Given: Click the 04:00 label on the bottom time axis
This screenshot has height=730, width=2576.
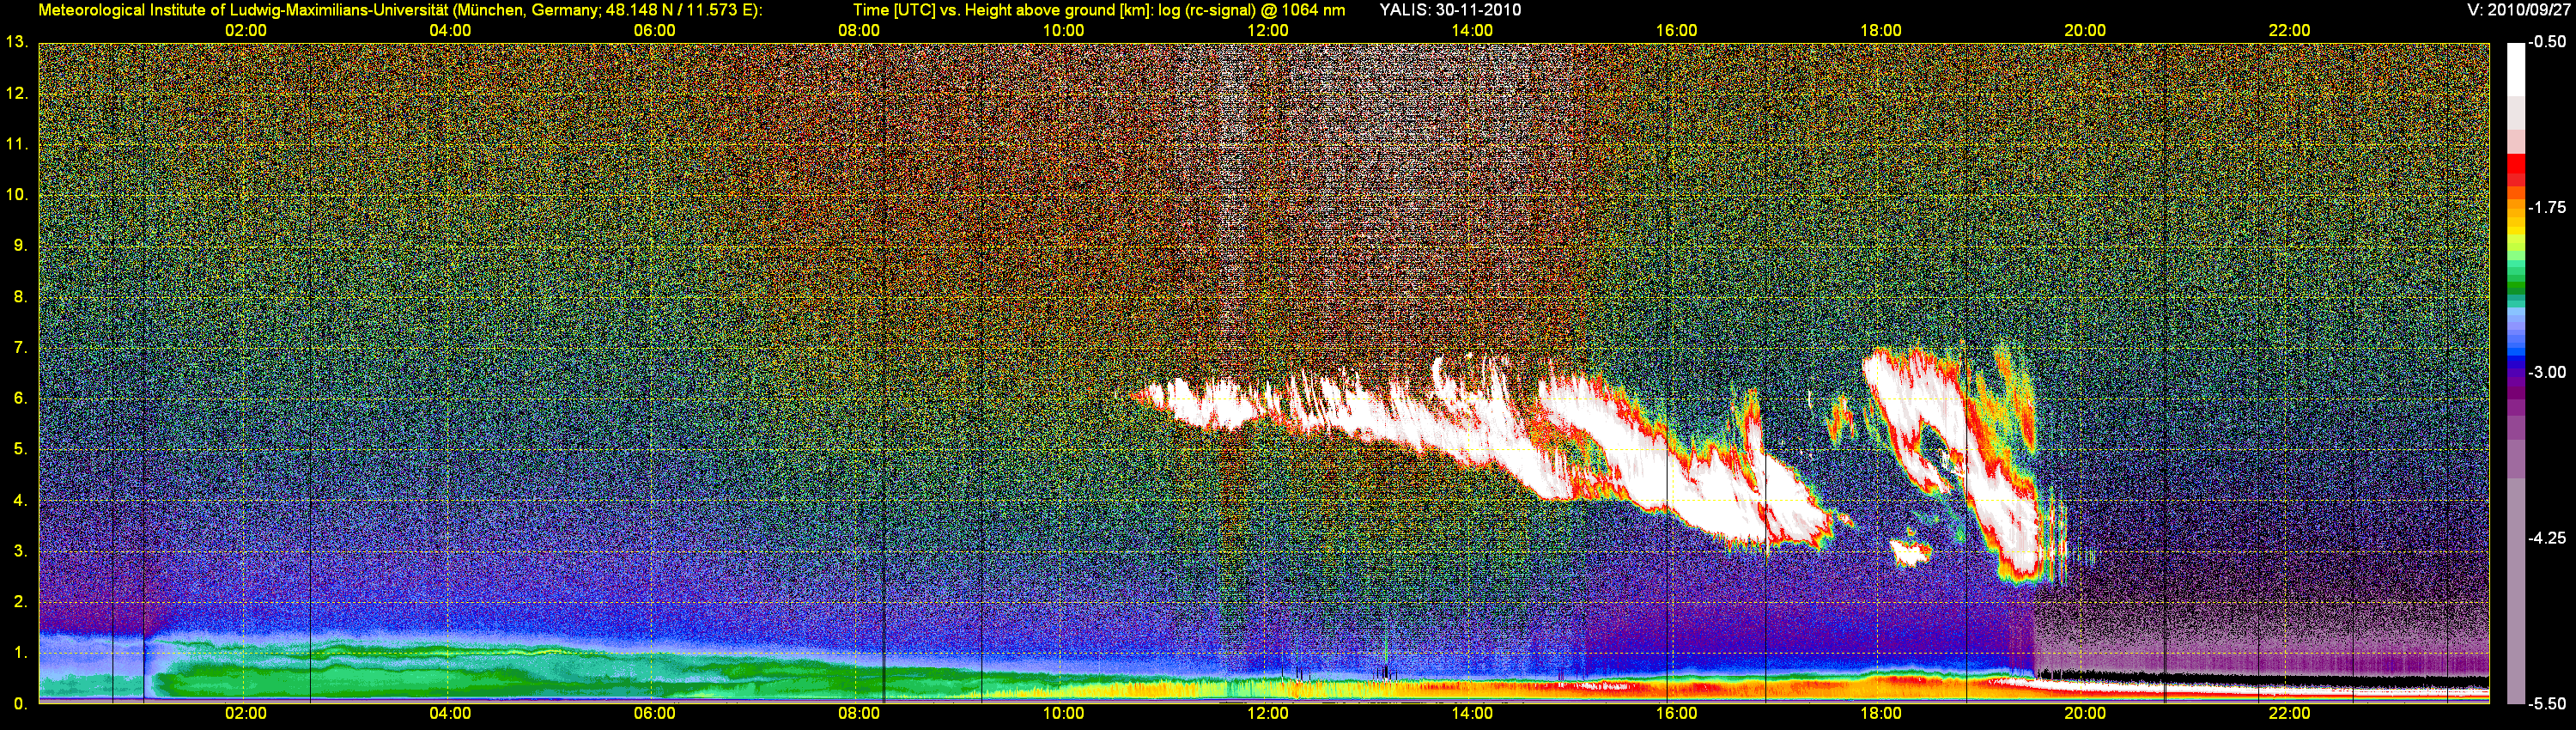Looking at the screenshot, I should [450, 714].
